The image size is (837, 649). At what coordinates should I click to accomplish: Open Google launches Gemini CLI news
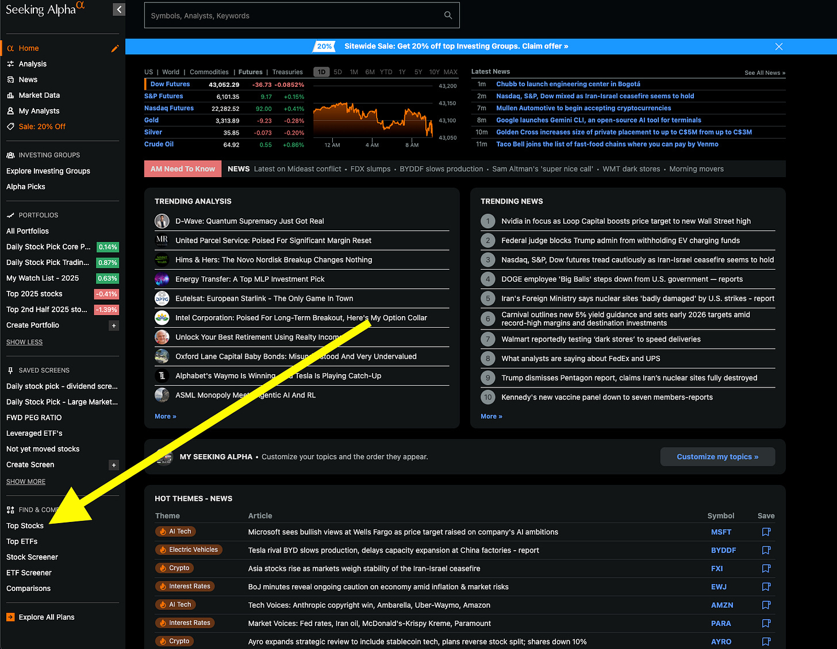coord(598,120)
